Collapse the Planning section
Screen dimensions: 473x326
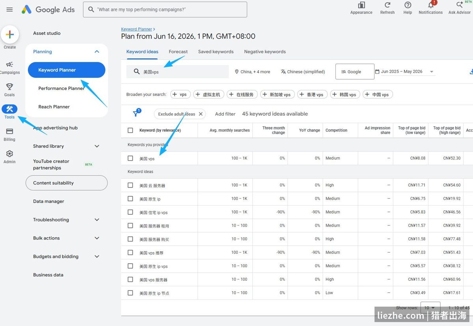tap(97, 52)
